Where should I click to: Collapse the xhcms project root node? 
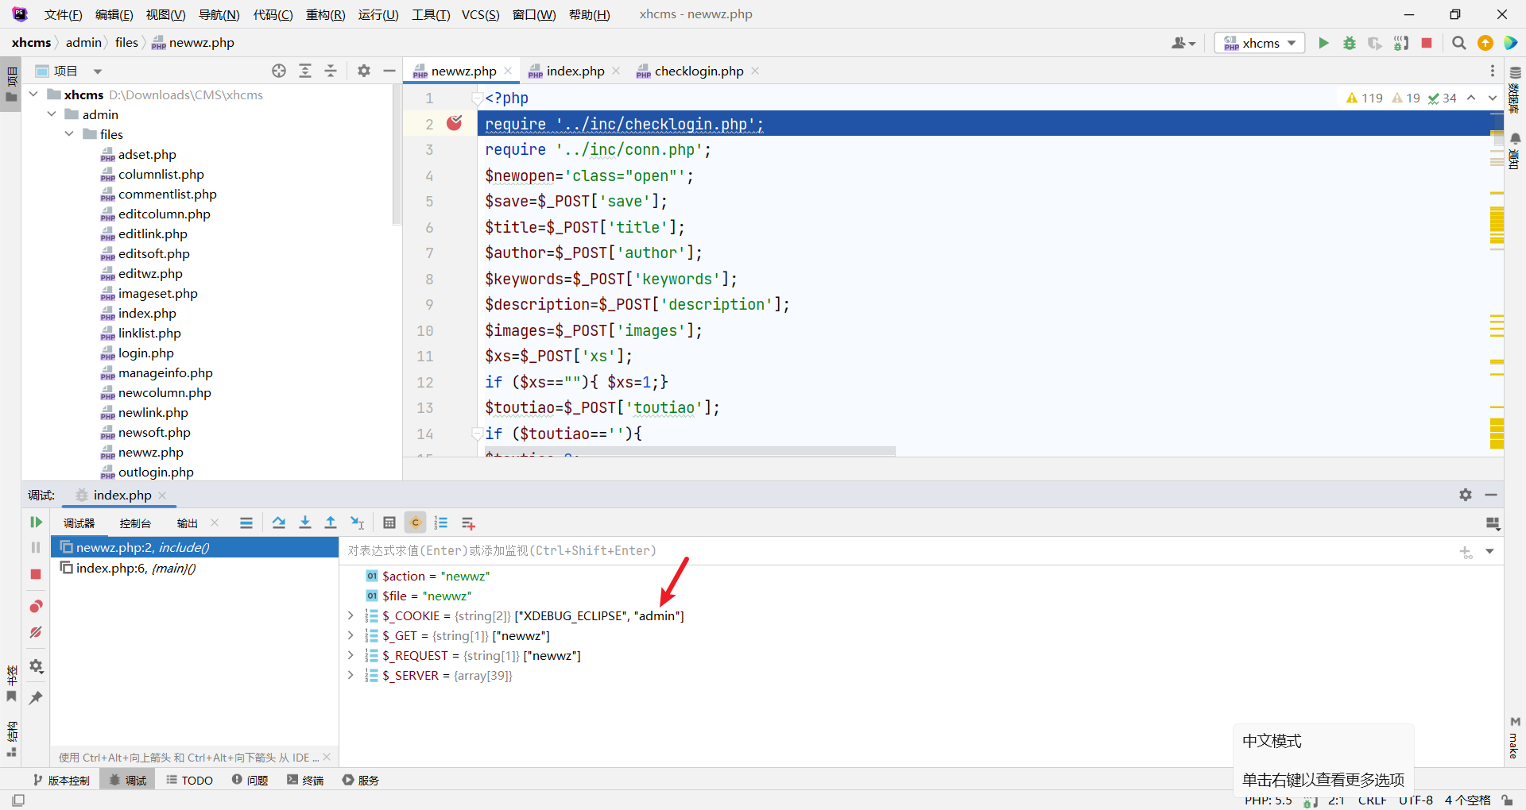click(x=34, y=94)
